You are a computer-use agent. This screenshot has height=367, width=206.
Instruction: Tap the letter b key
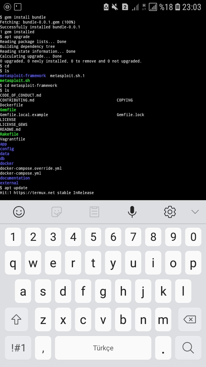[x=123, y=319]
